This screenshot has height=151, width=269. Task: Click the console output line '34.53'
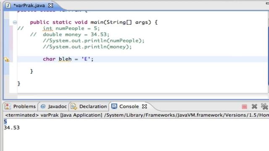pos(12,128)
